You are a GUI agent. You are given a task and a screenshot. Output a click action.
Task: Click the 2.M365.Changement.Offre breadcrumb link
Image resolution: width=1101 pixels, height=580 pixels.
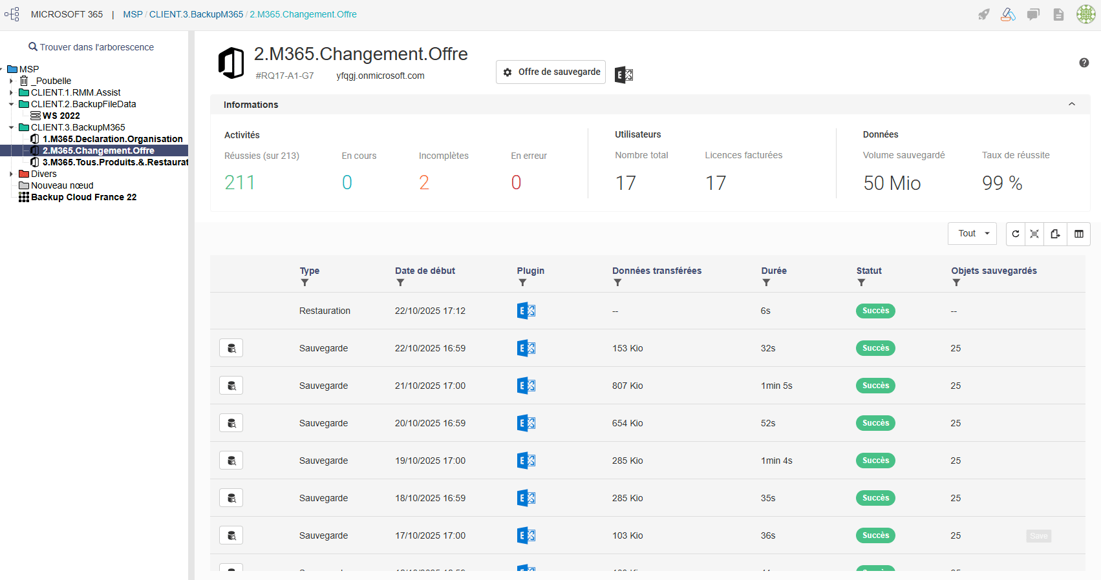[303, 14]
